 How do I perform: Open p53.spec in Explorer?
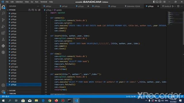[x=24, y=67]
